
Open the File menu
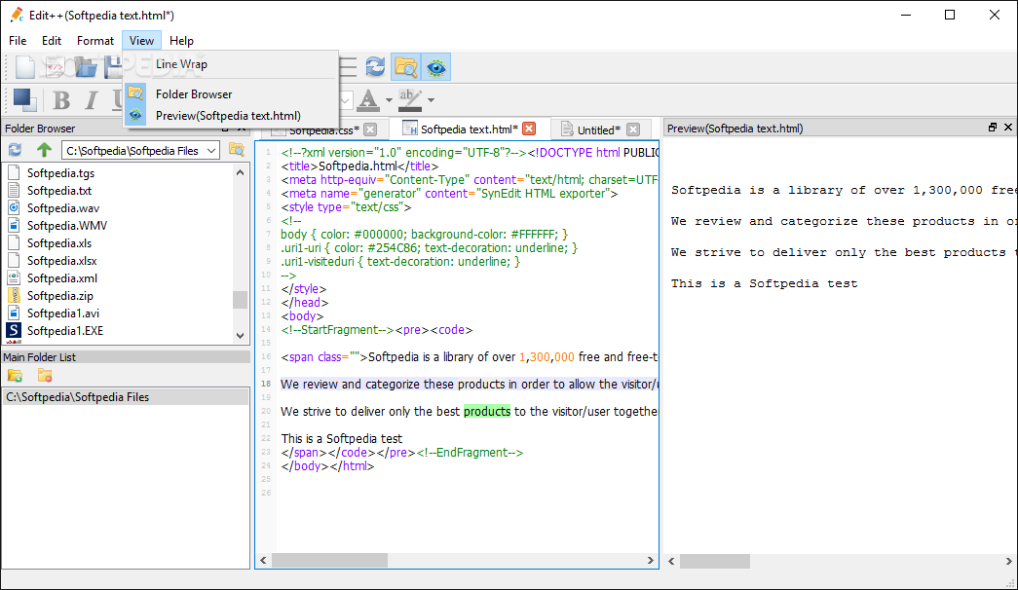tap(18, 40)
